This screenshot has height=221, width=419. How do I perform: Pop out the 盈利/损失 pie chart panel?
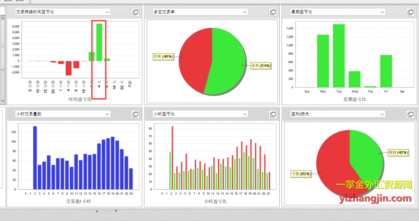tap(410, 114)
